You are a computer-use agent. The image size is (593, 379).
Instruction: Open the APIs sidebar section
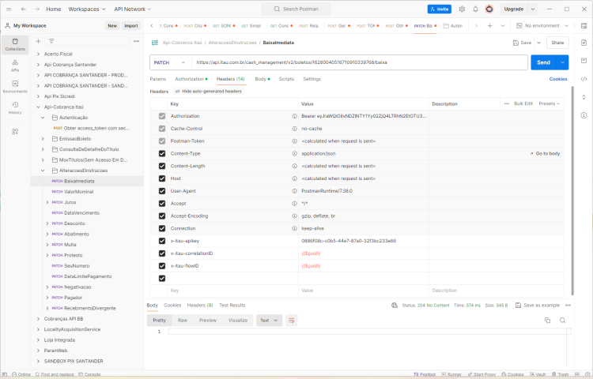pyautogui.click(x=15, y=66)
